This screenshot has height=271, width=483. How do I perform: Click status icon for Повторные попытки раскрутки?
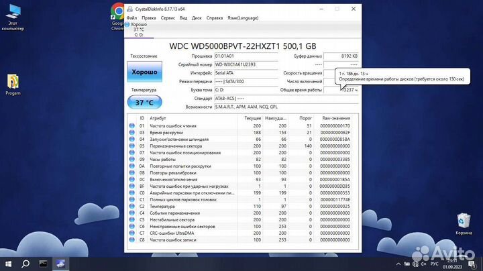pyautogui.click(x=132, y=166)
